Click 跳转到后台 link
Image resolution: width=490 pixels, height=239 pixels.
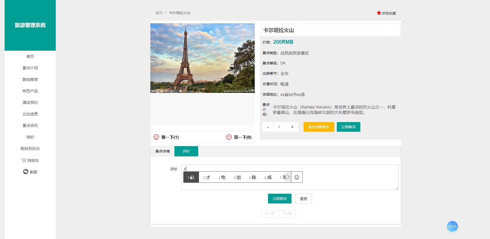click(x=30, y=148)
